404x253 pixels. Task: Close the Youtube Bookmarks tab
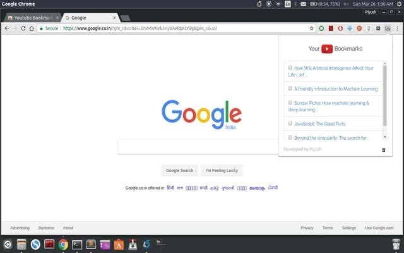coord(57,18)
